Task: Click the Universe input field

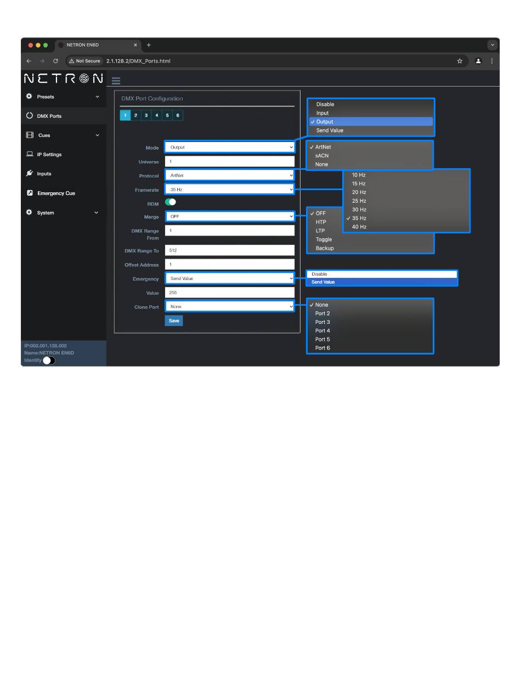Action: (230, 162)
